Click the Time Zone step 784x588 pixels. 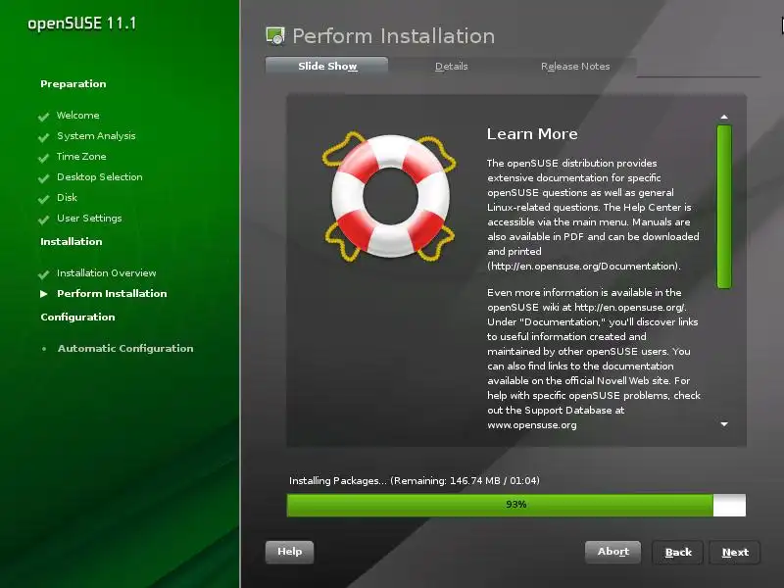coord(81,156)
